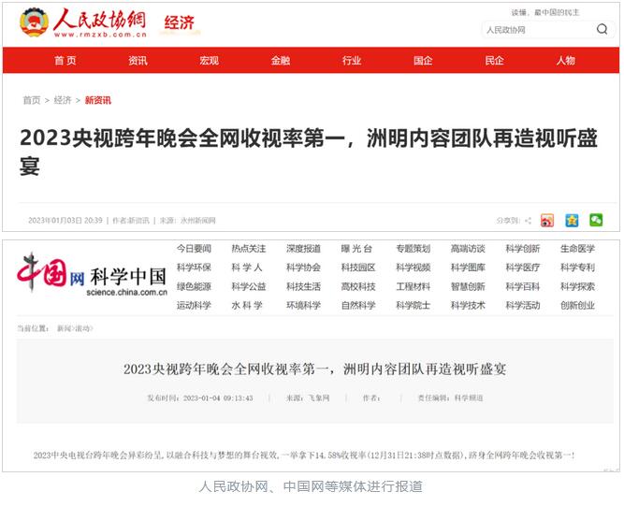Open the 金融 nav tab
Viewport: 624px width, 506px height.
[280, 61]
